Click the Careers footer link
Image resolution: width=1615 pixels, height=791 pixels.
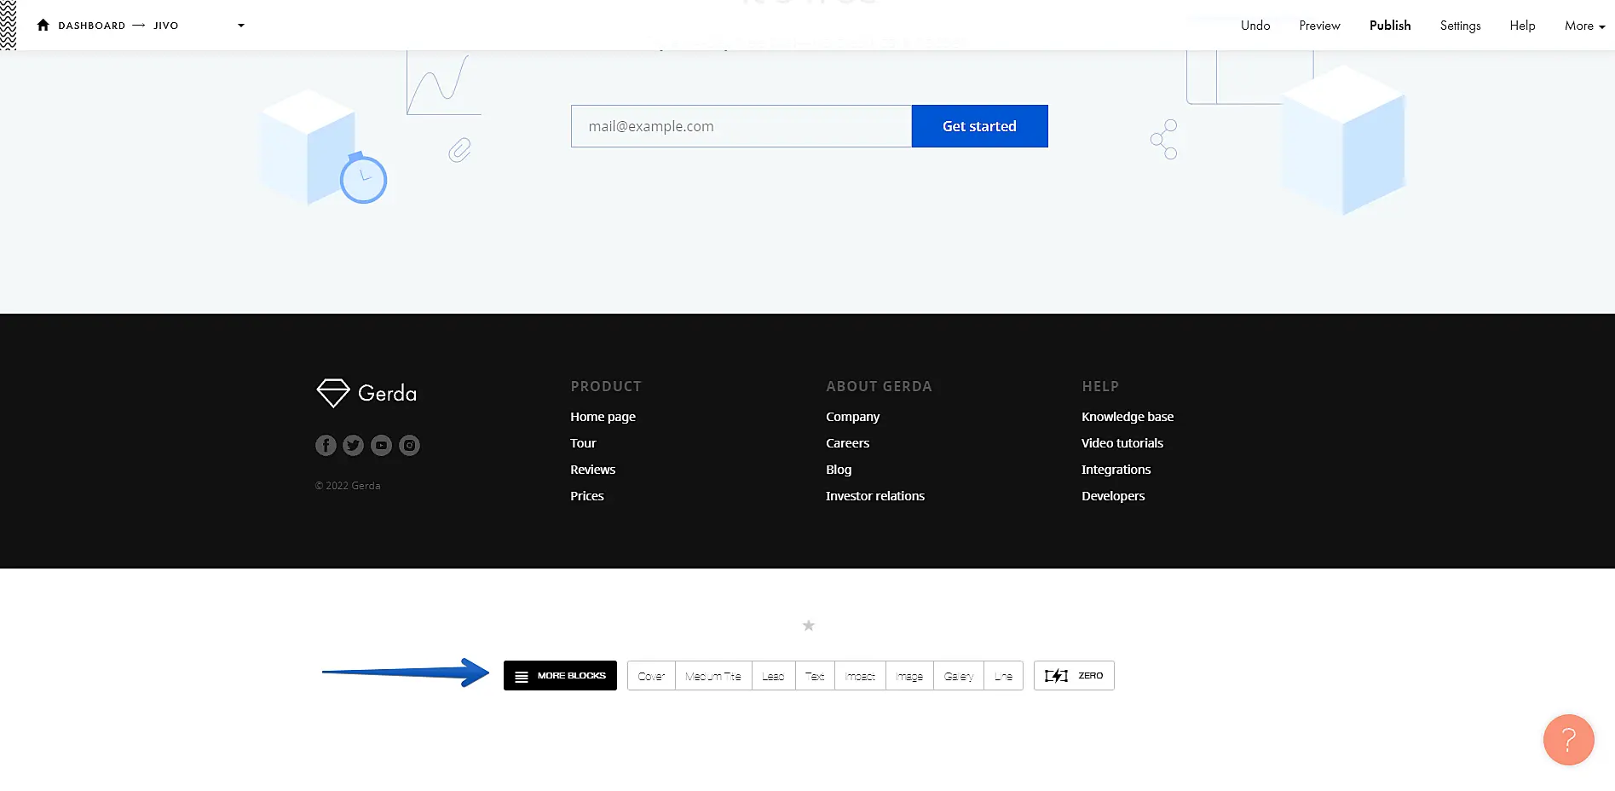[x=847, y=443]
